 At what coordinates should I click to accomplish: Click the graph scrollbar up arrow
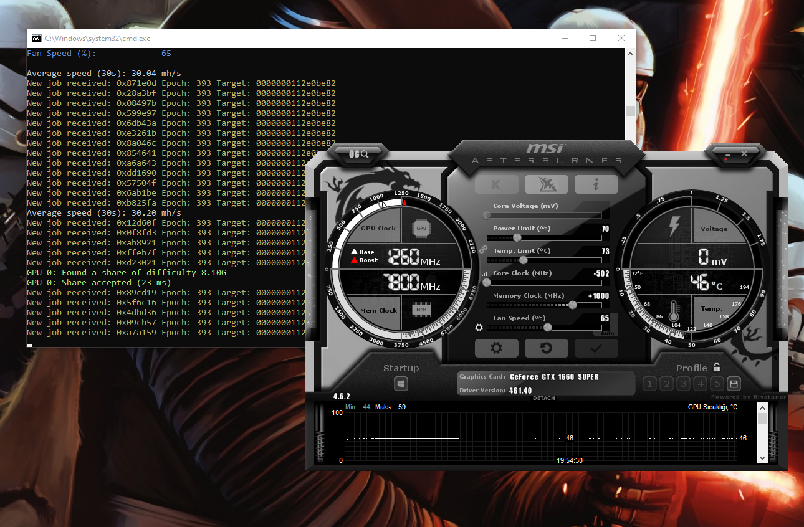coord(762,407)
